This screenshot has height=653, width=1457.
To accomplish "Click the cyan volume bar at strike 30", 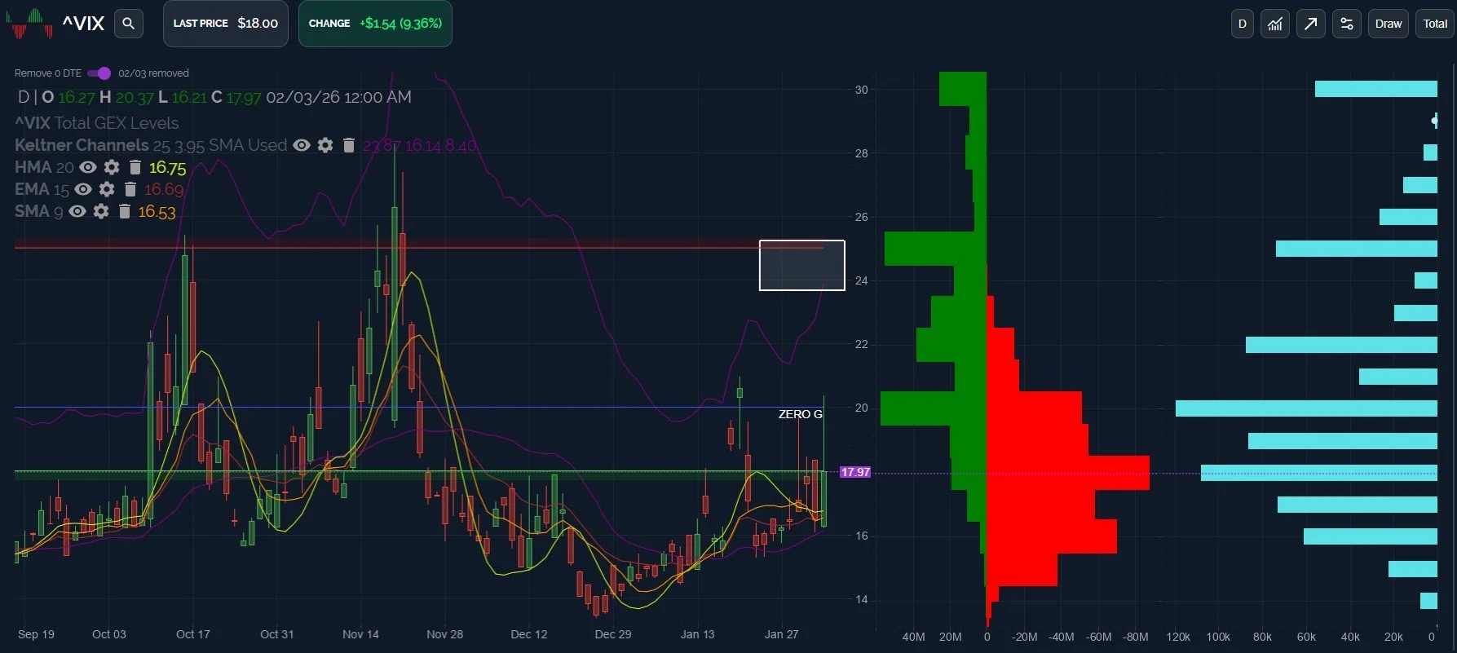I will pos(1376,89).
